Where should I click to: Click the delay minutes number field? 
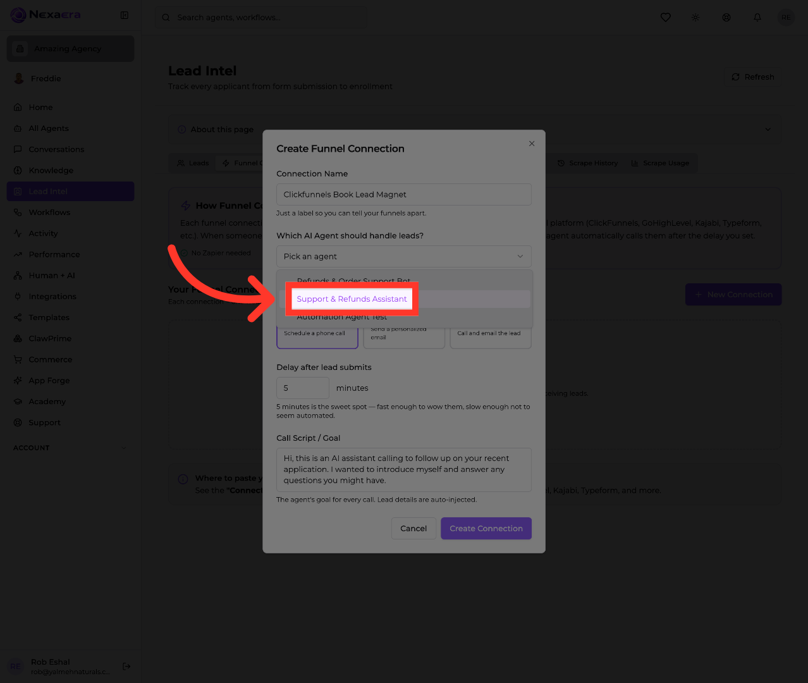(x=303, y=388)
